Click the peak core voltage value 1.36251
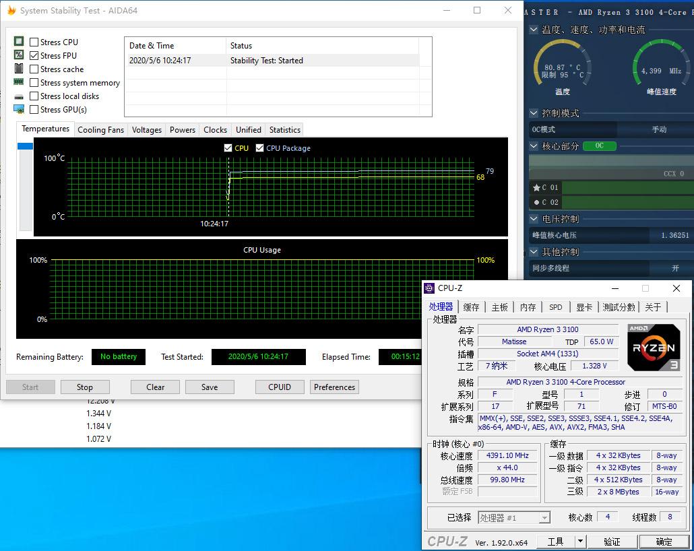The image size is (694, 551). pos(674,235)
